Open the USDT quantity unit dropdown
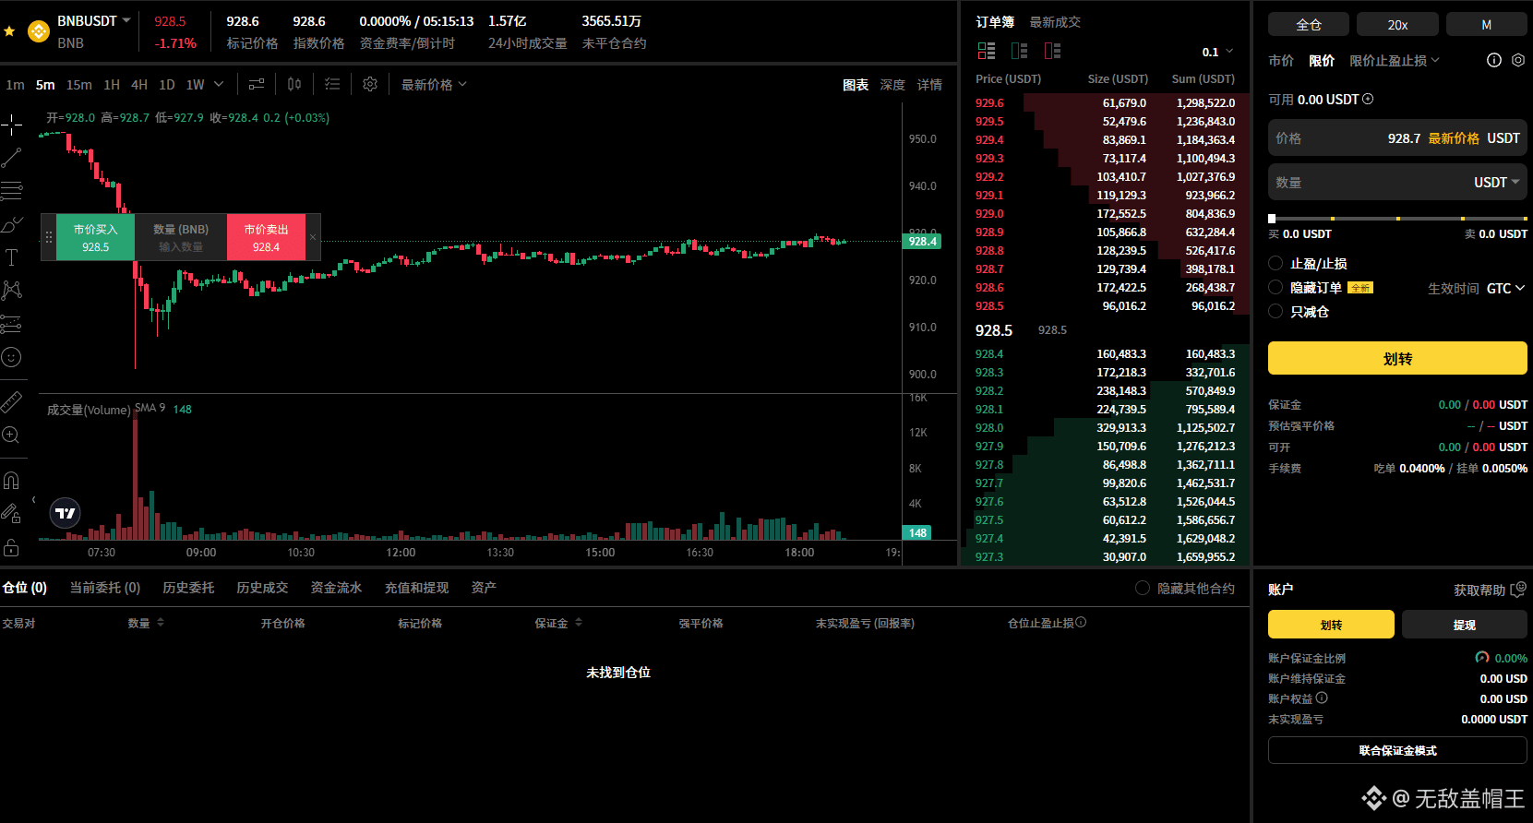This screenshot has width=1533, height=823. click(x=1497, y=183)
